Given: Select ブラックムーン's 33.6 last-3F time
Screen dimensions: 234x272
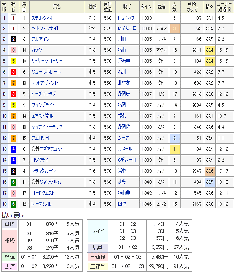Looking at the screenshot, I should 210,171.
